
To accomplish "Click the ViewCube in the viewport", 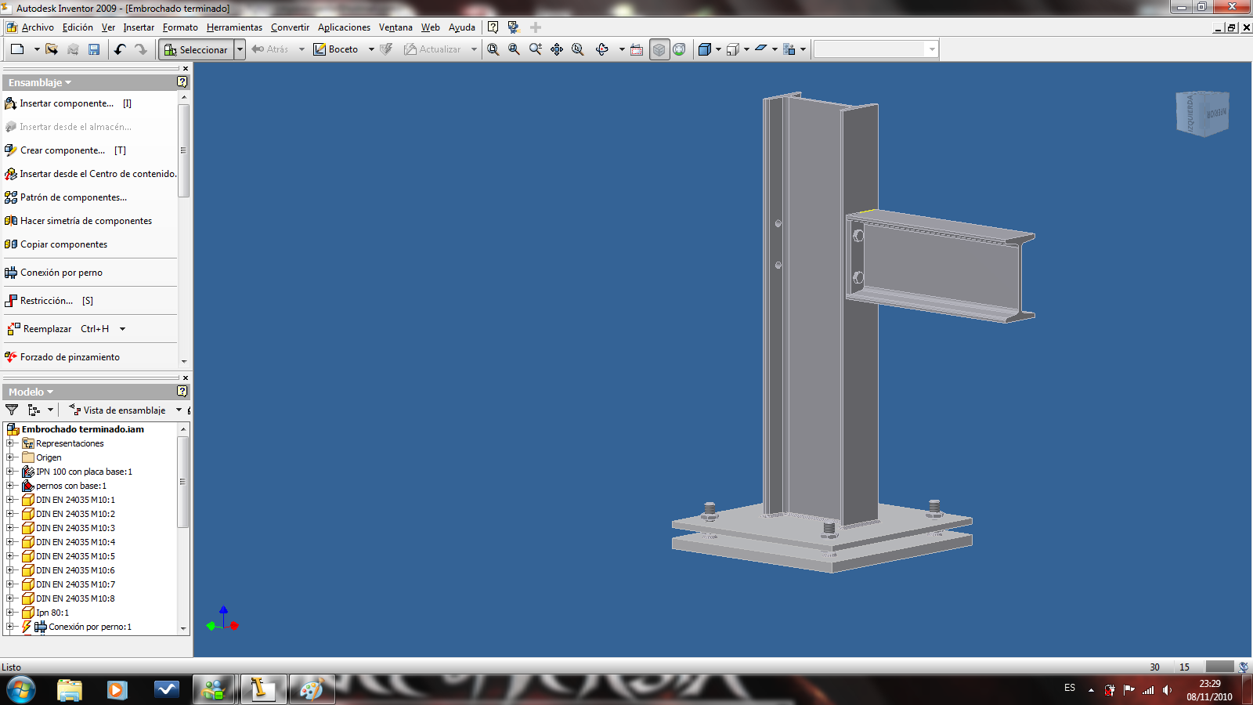I will tap(1203, 114).
